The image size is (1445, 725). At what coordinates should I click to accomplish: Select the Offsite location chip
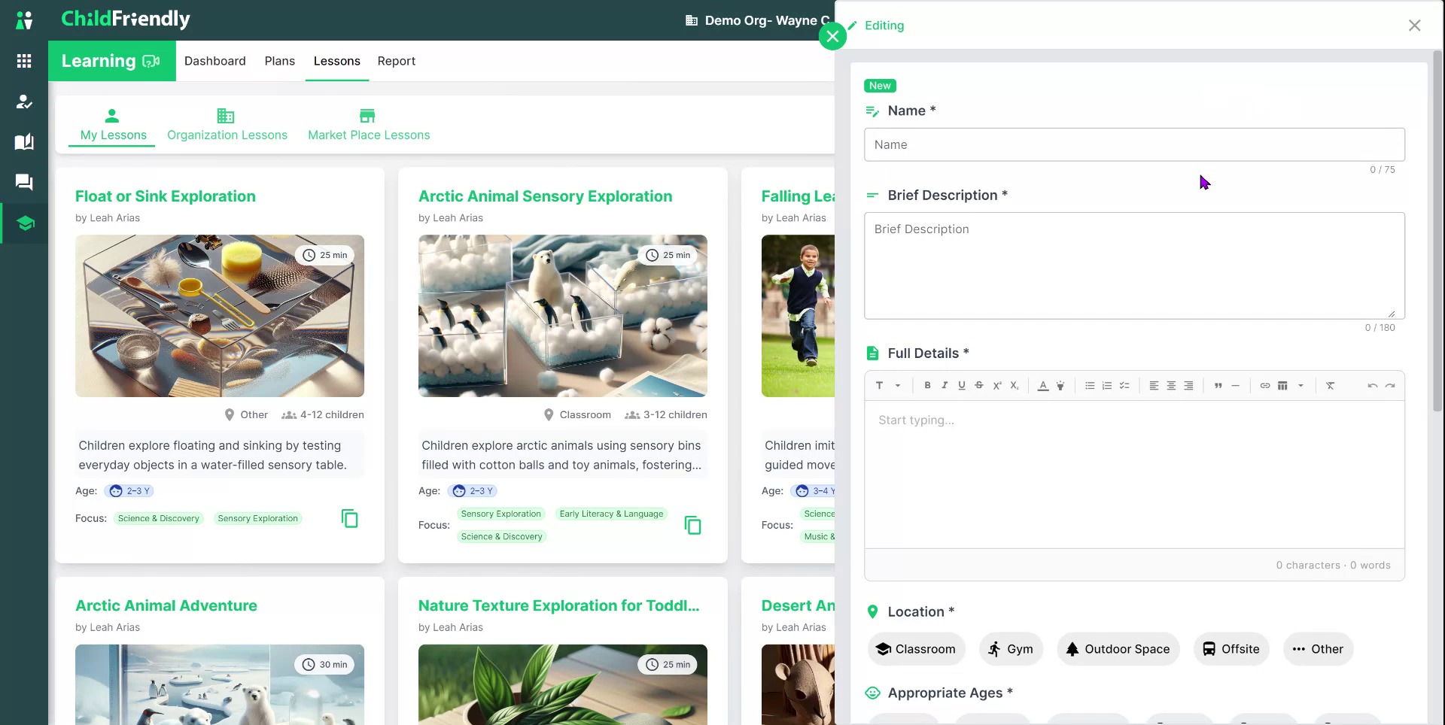coord(1231,649)
